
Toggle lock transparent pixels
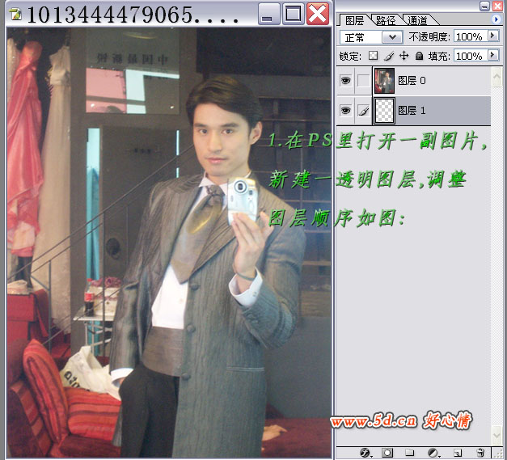tap(373, 56)
